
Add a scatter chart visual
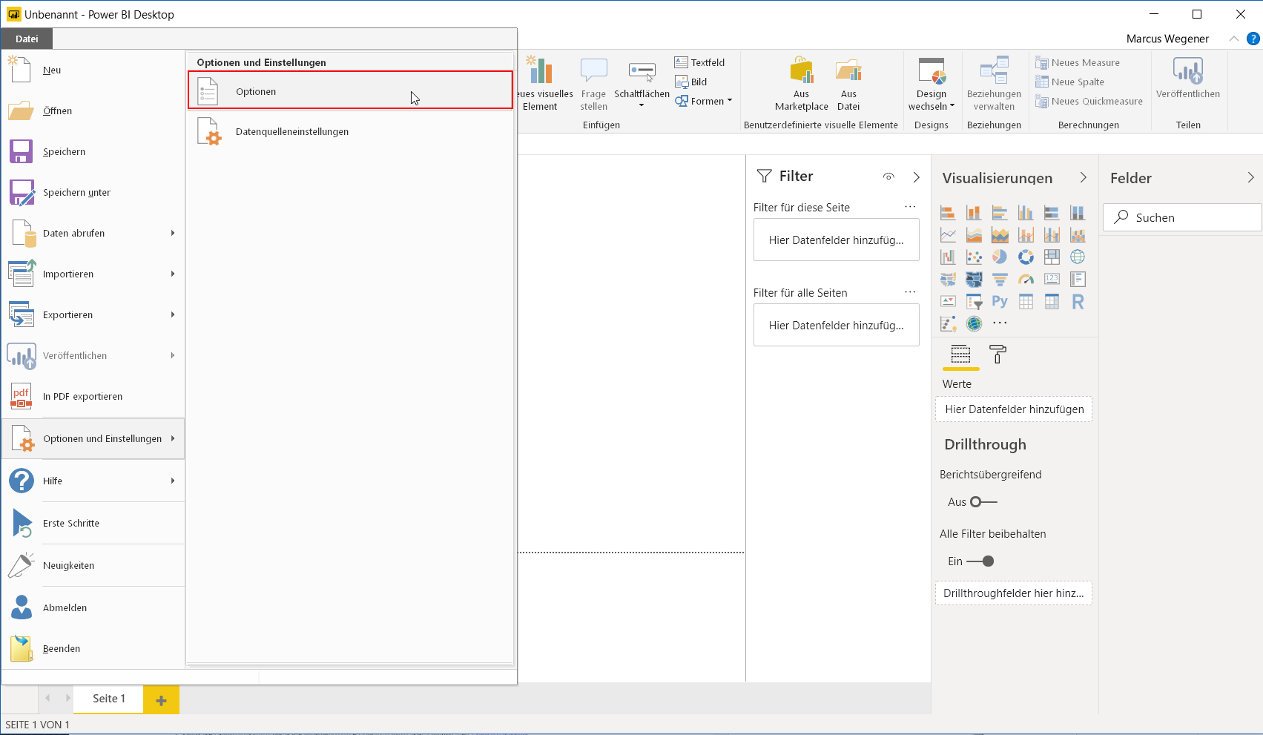974,257
